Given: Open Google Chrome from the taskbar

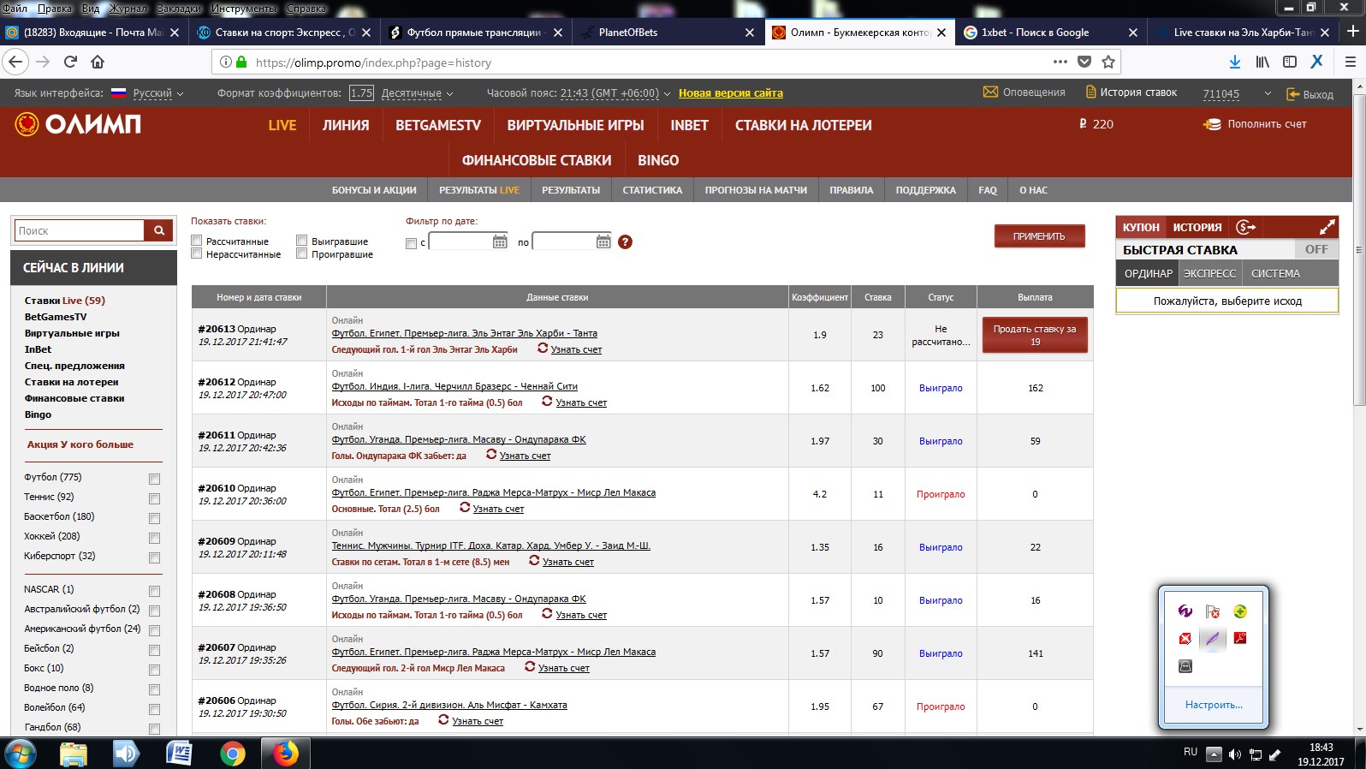Looking at the screenshot, I should [232, 754].
